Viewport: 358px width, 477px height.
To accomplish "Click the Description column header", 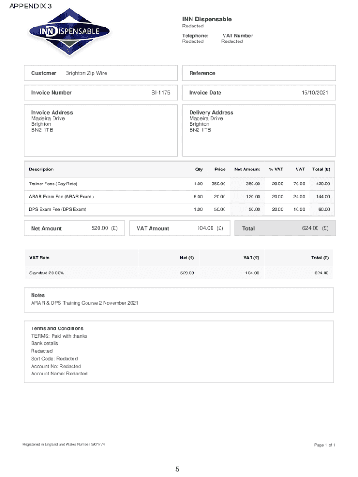I will pyautogui.click(x=41, y=170).
